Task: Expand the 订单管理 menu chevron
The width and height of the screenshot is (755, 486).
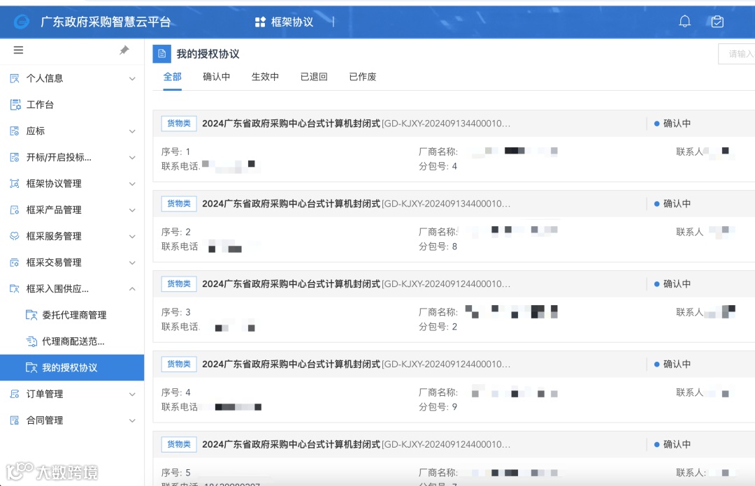Action: point(132,394)
